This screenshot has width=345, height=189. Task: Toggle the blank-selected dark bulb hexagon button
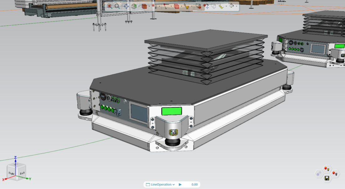[x=335, y=173]
